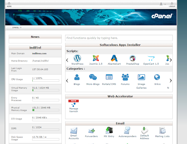
Task: Open the Portals/CMS category
Action: tap(109, 80)
